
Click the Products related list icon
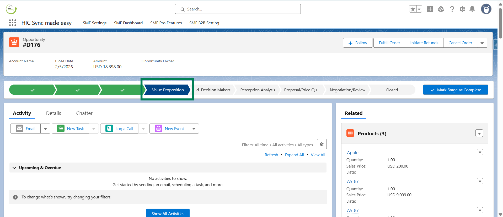click(x=350, y=133)
